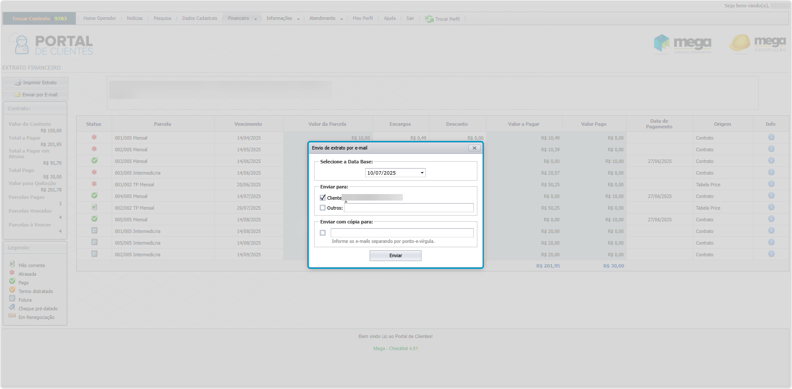
Task: Click the Enviar button in dialog
Action: point(396,255)
